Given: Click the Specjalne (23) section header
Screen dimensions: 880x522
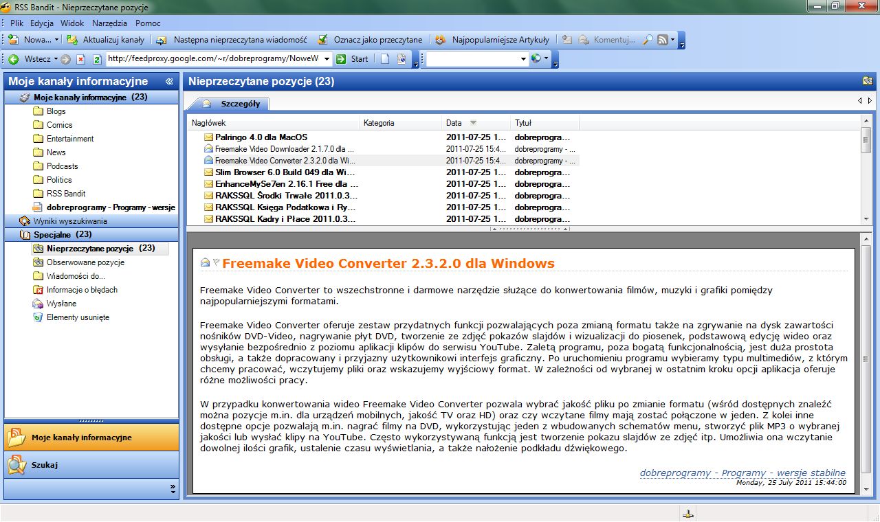Looking at the screenshot, I should pyautogui.click(x=91, y=235).
